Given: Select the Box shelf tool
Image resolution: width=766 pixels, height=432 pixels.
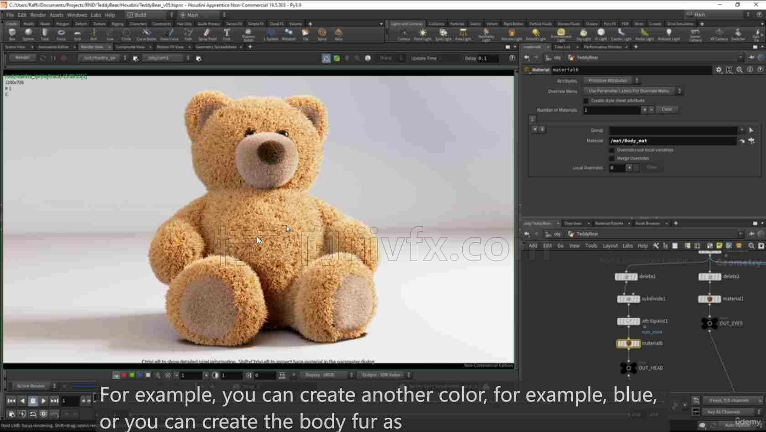Looking at the screenshot, I should pyautogui.click(x=12, y=34).
